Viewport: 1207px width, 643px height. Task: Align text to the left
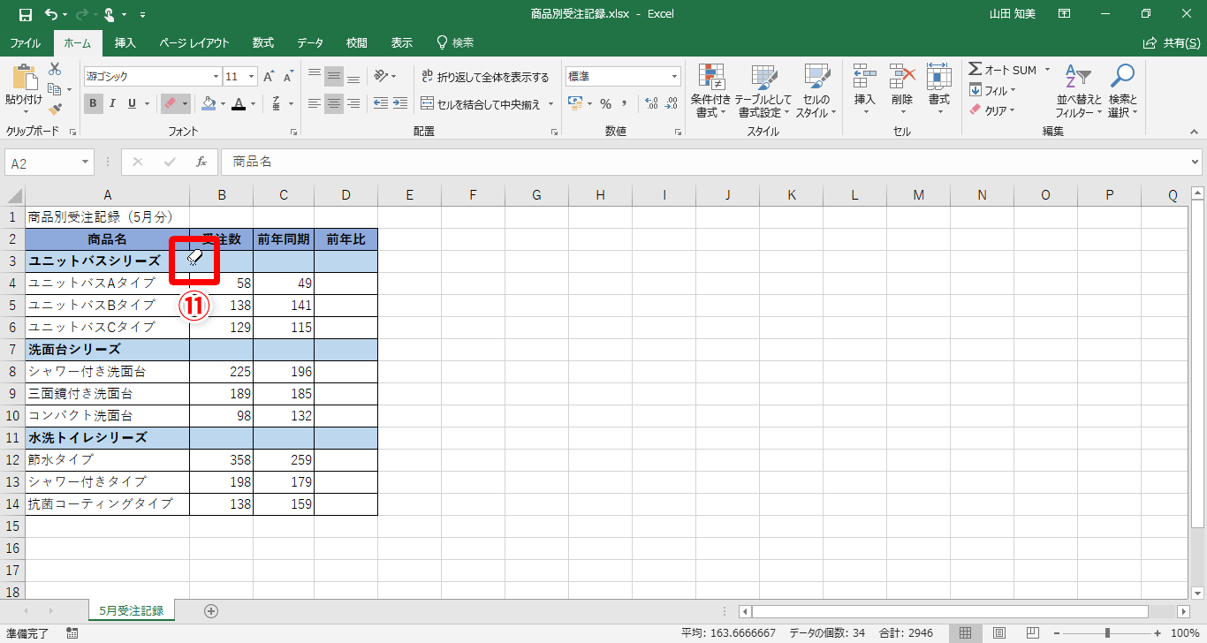click(315, 103)
